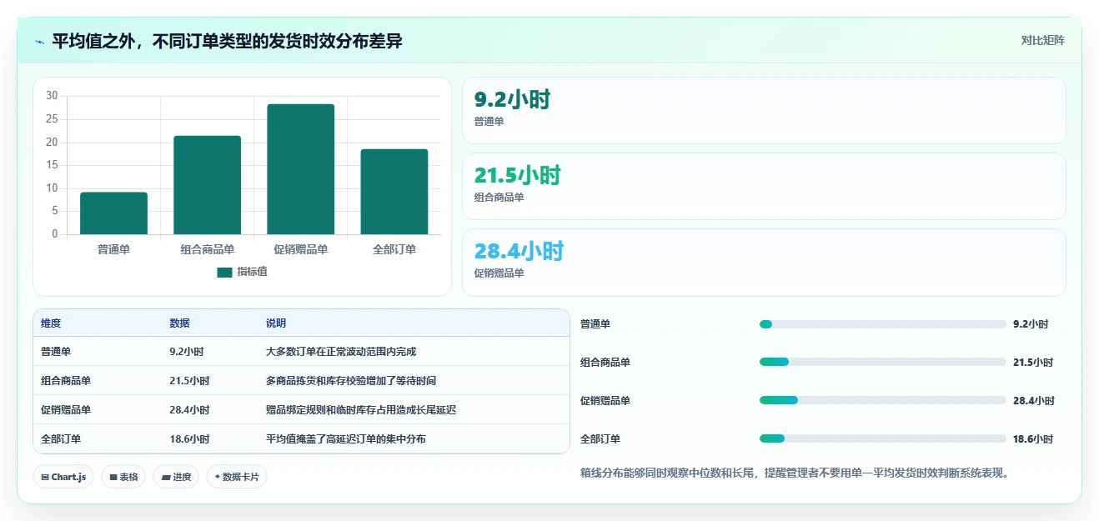Click the icon inside the 进度 chip

point(166,478)
